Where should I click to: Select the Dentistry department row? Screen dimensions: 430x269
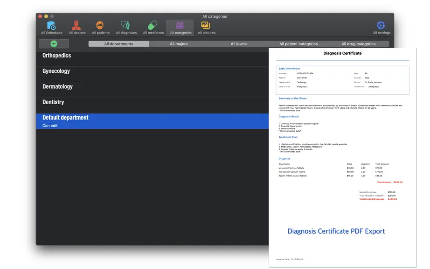coord(153,106)
